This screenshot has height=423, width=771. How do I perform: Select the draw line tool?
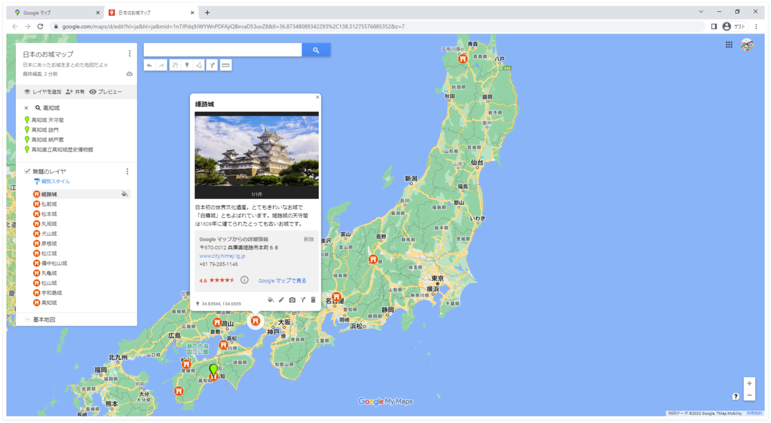point(199,65)
